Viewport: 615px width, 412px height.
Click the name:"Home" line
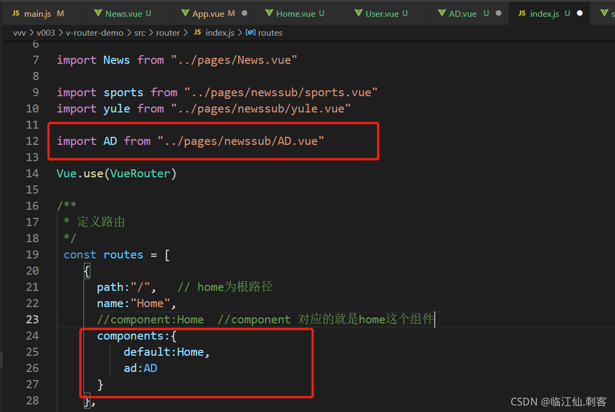pyautogui.click(x=136, y=303)
